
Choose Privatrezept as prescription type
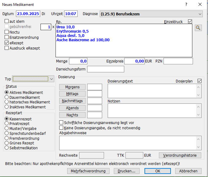click(x=7, y=124)
